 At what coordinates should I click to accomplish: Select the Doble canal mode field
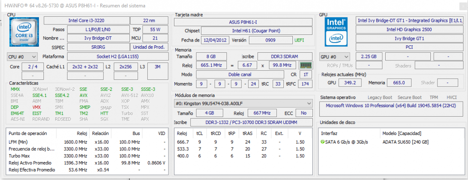point(240,74)
